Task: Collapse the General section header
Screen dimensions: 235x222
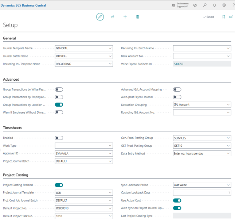Action: pyautogui.click(x=9, y=38)
